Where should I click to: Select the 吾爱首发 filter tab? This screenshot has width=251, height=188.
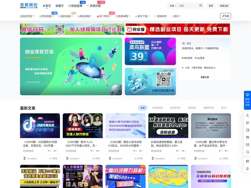(192, 108)
